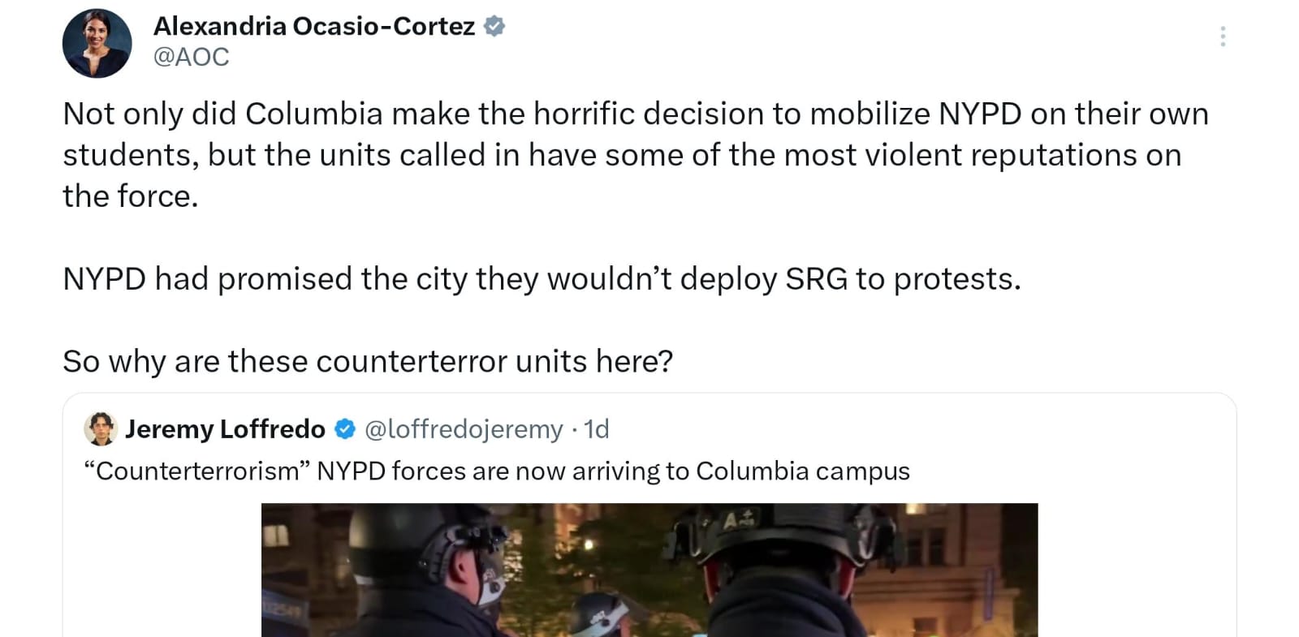Screen dimensions: 1299x637
Task: Click the line "So why are these counterterror units here?"
Action: click(x=368, y=361)
